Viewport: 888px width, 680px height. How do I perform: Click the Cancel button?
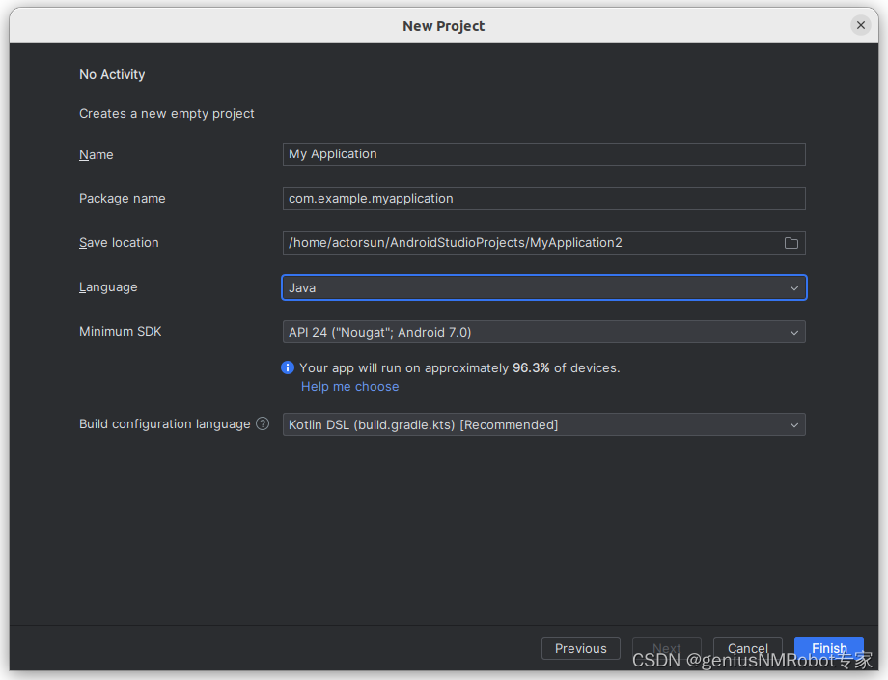click(747, 648)
